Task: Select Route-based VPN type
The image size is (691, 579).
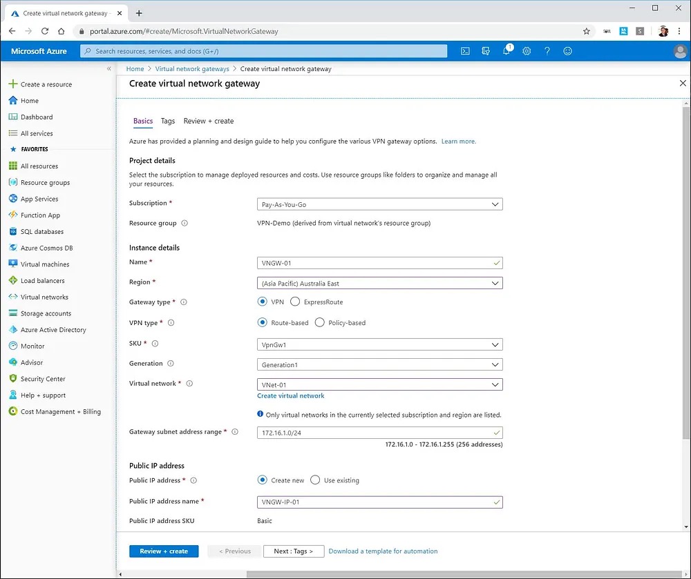Action: (x=262, y=322)
